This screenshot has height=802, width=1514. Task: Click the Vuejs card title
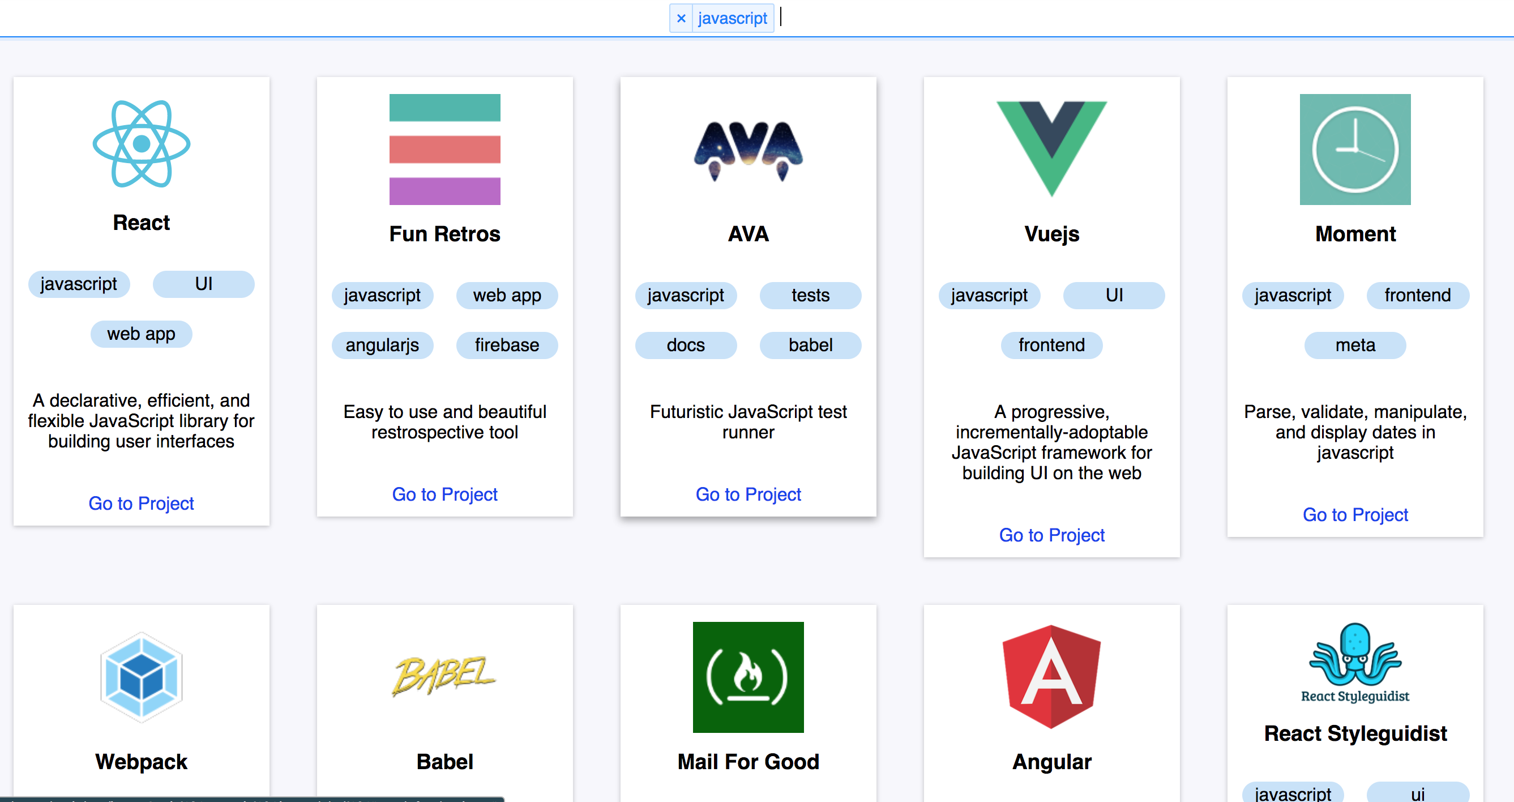pyautogui.click(x=1052, y=234)
